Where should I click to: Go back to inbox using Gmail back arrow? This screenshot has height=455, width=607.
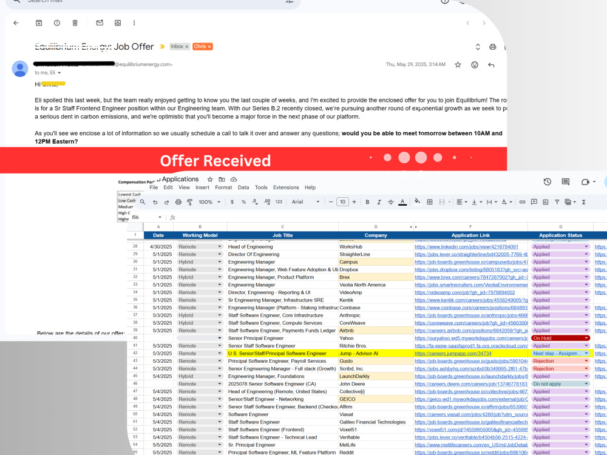(16, 23)
